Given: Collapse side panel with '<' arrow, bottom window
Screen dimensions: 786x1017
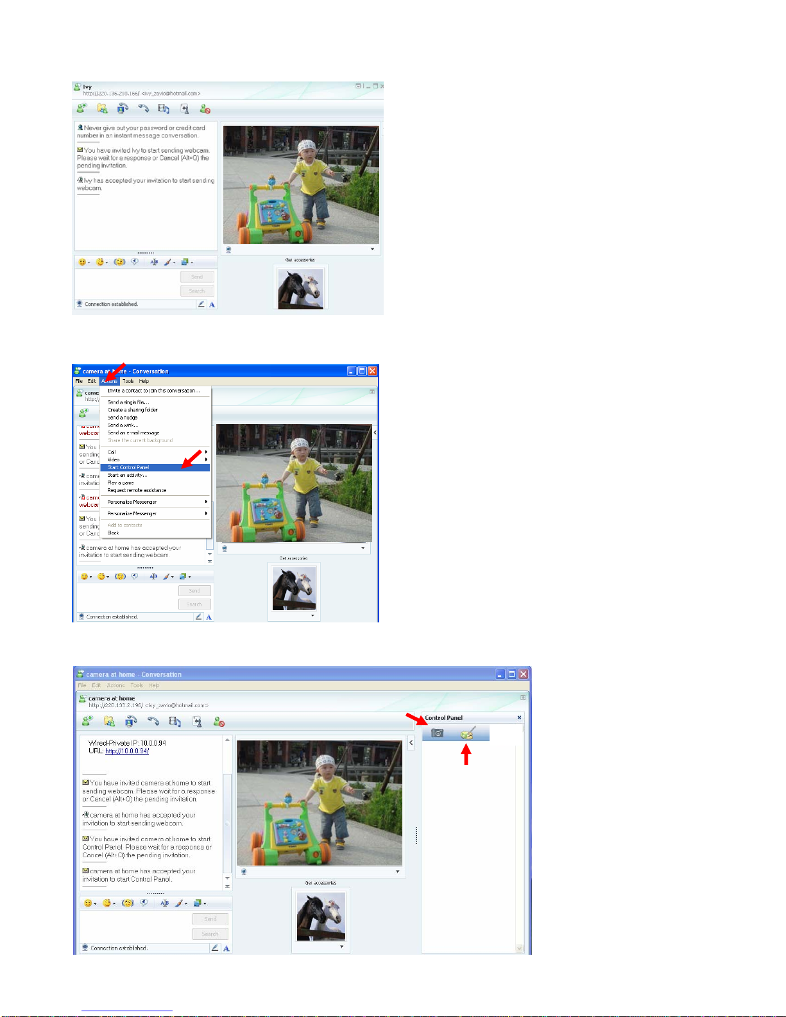Looking at the screenshot, I should pyautogui.click(x=411, y=743).
